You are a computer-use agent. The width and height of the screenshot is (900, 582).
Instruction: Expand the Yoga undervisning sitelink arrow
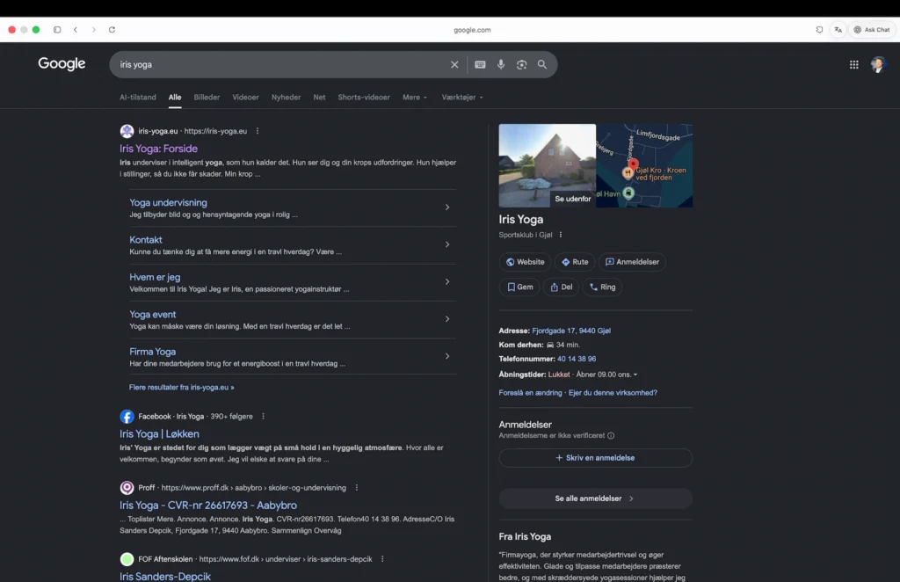(447, 207)
